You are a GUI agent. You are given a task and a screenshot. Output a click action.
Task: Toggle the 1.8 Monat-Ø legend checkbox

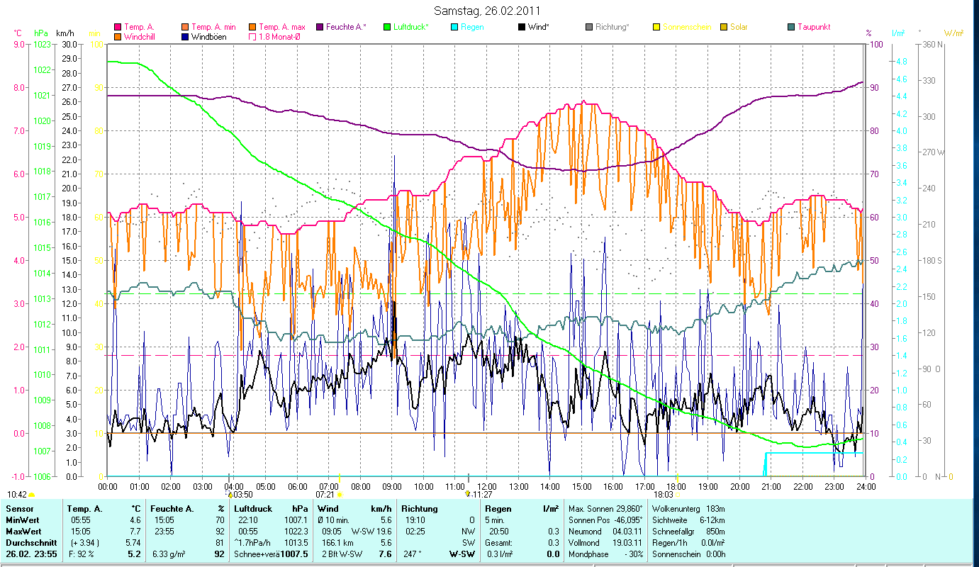tap(252, 36)
